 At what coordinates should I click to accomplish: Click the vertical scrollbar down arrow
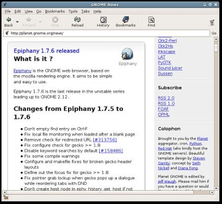[x=216, y=187]
